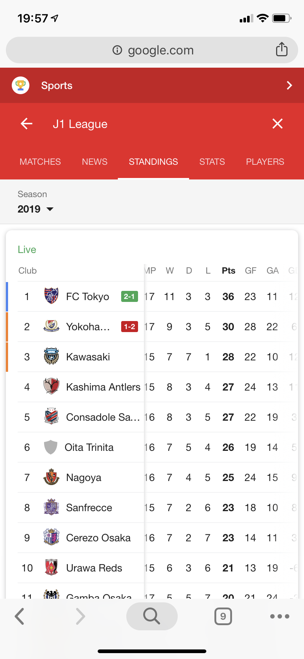
Task: Select the NEWS tab
Action: 95,162
